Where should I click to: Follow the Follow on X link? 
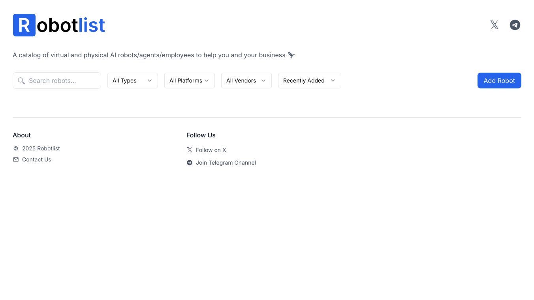tap(211, 150)
